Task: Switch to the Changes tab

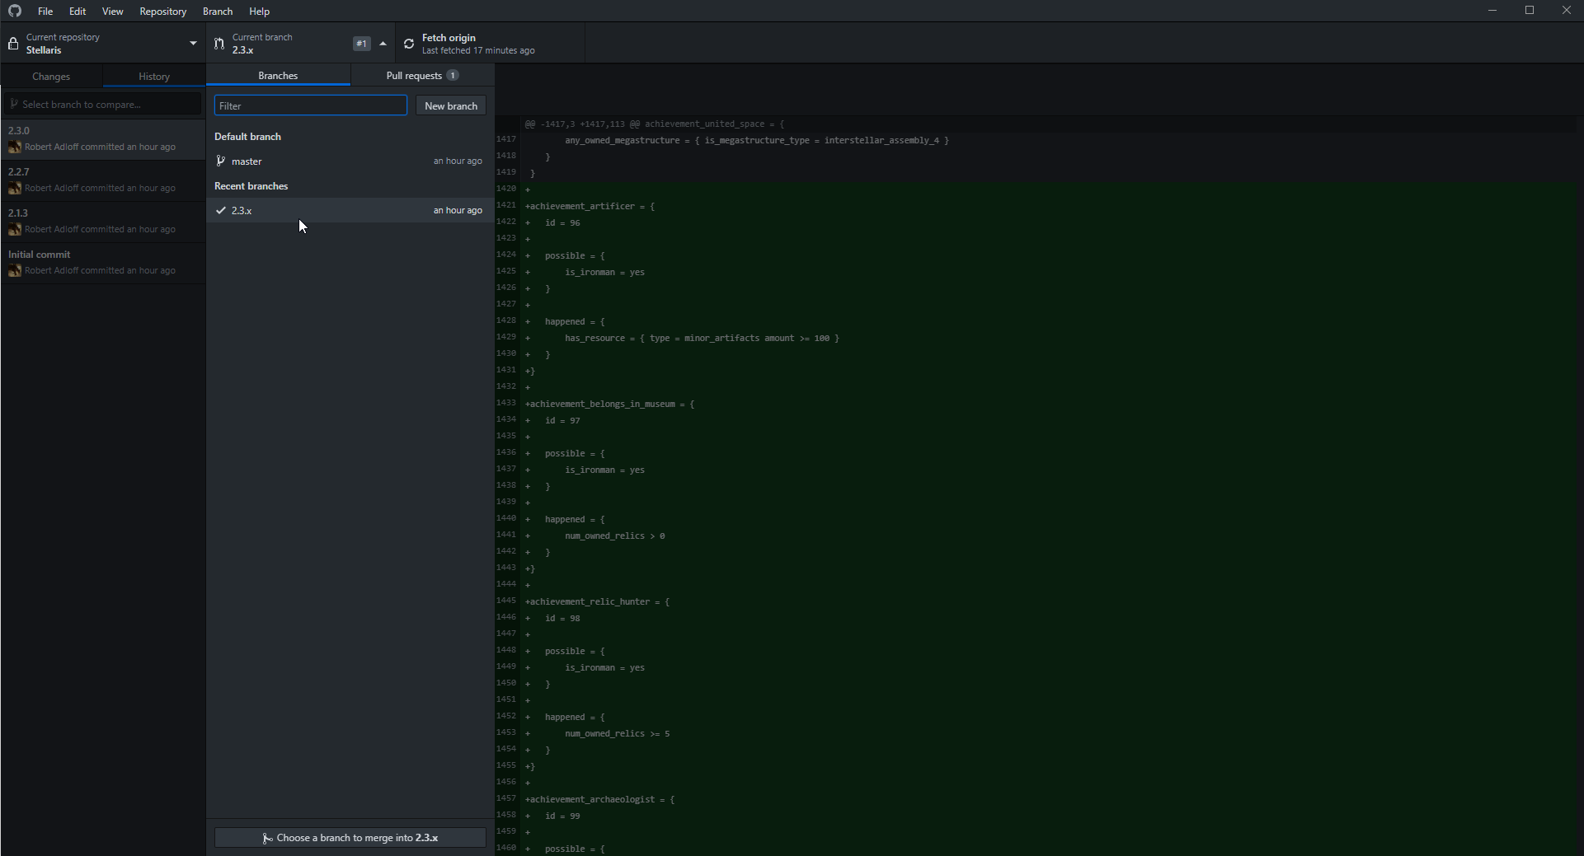Action: 51,77
